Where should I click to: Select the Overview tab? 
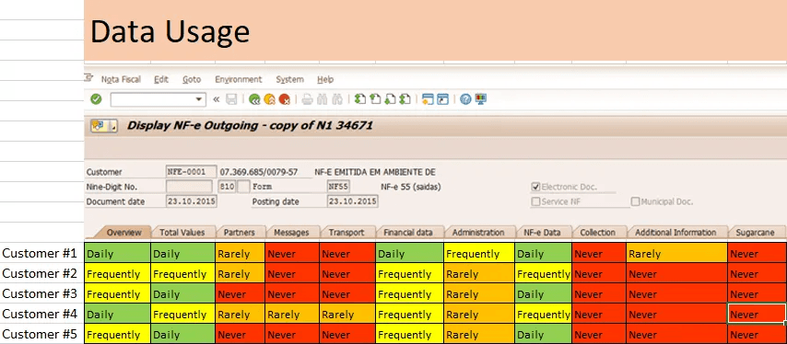(x=121, y=233)
